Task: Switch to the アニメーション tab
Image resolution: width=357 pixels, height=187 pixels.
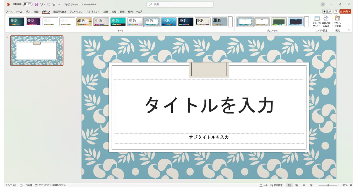Action: (x=76, y=12)
